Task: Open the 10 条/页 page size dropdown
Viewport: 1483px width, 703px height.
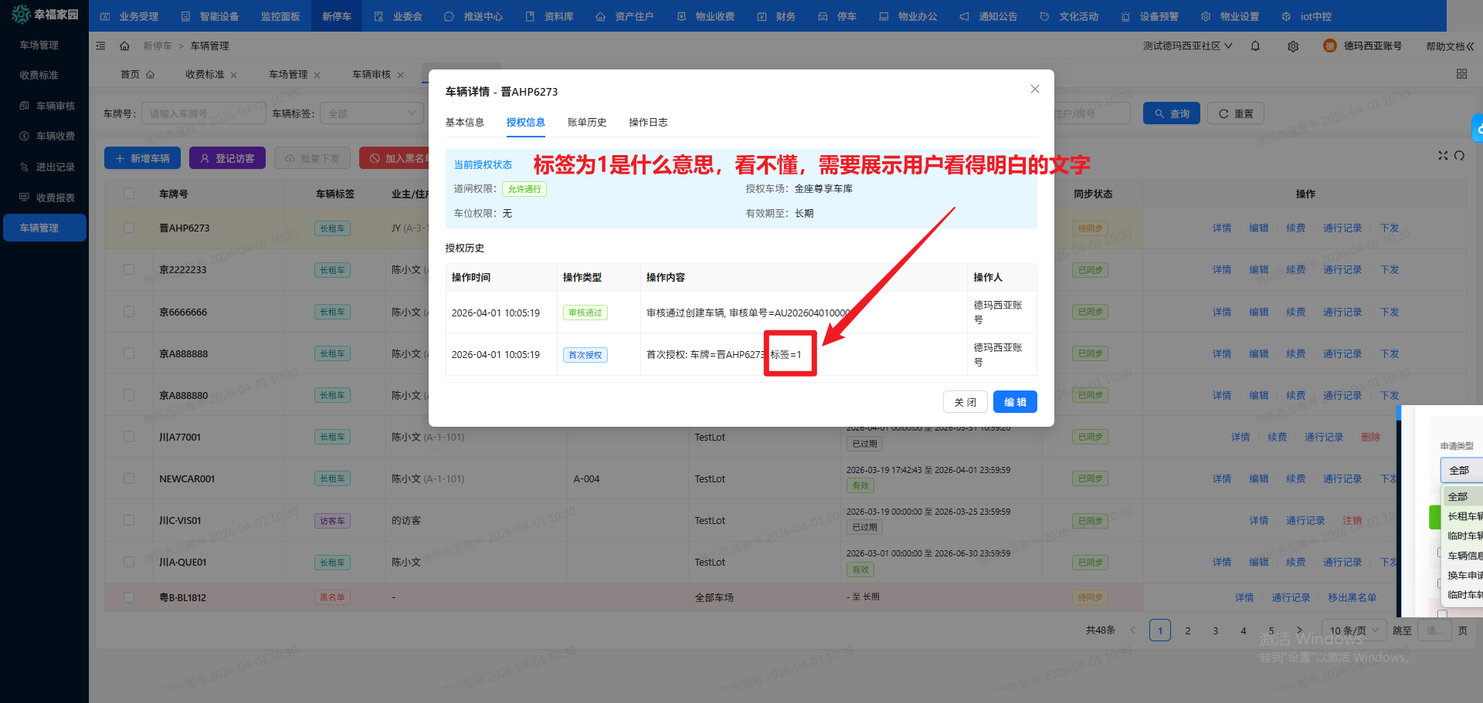Action: click(1354, 630)
